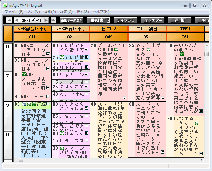Click the 番組データ更新 button
Screen dimensions: 212x171
pyautogui.click(x=72, y=20)
